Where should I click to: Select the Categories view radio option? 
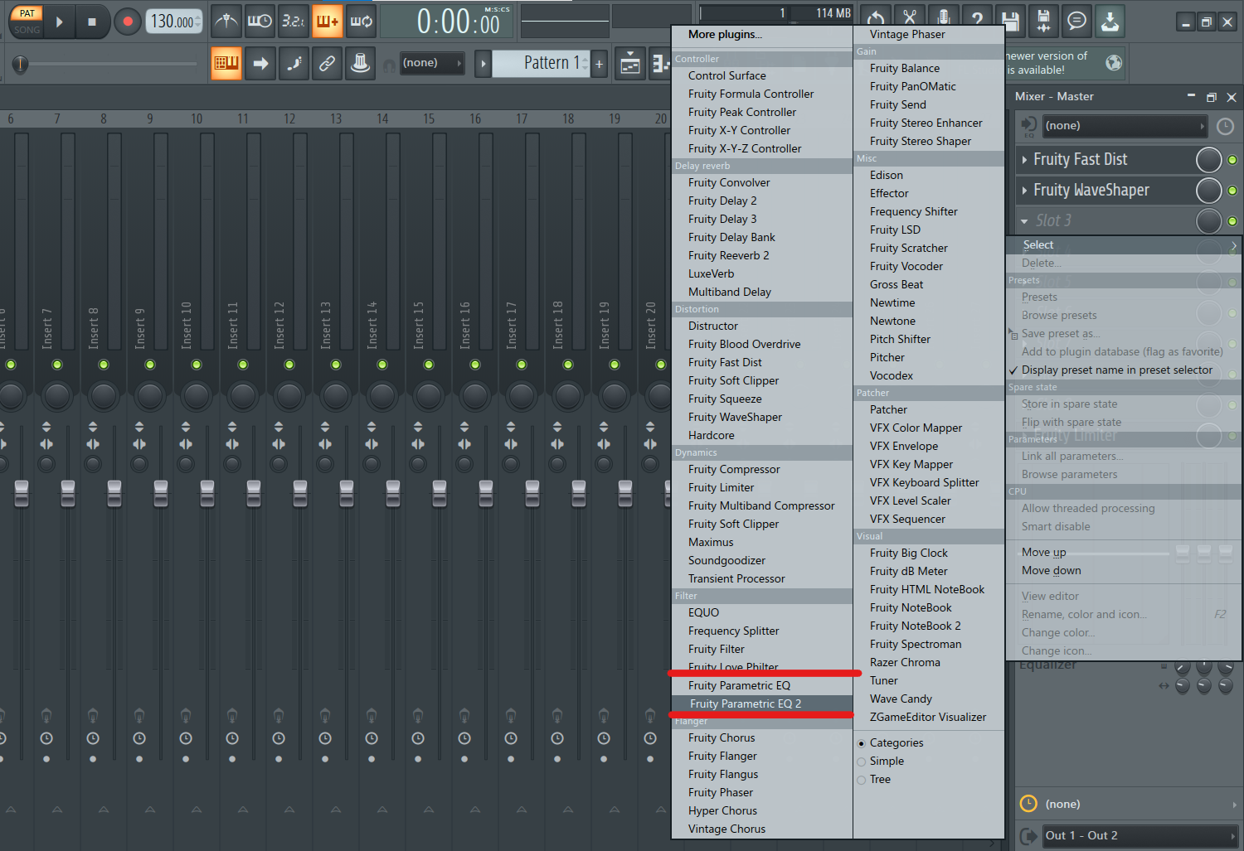pos(891,742)
